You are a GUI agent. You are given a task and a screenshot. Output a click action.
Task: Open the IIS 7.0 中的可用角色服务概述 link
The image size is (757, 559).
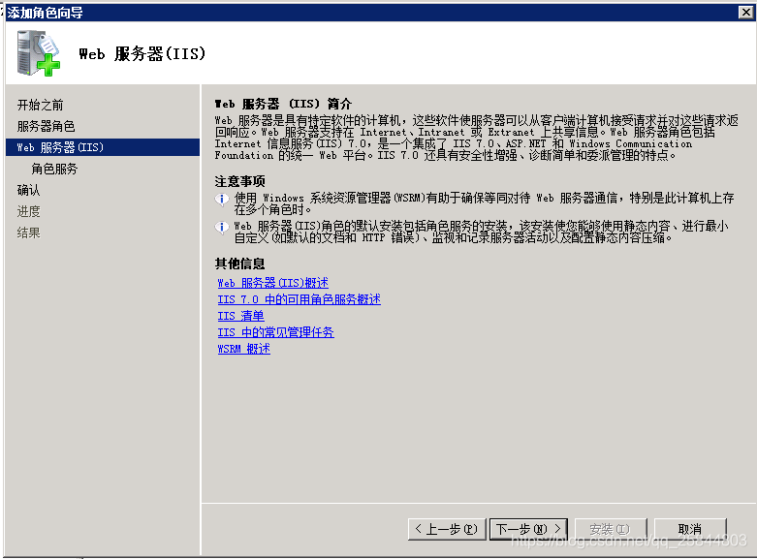point(299,299)
